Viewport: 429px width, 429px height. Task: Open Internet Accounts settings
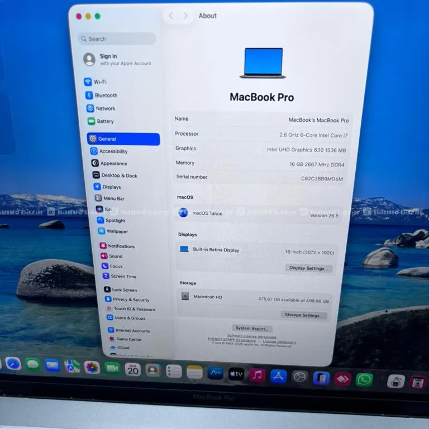coord(129,331)
